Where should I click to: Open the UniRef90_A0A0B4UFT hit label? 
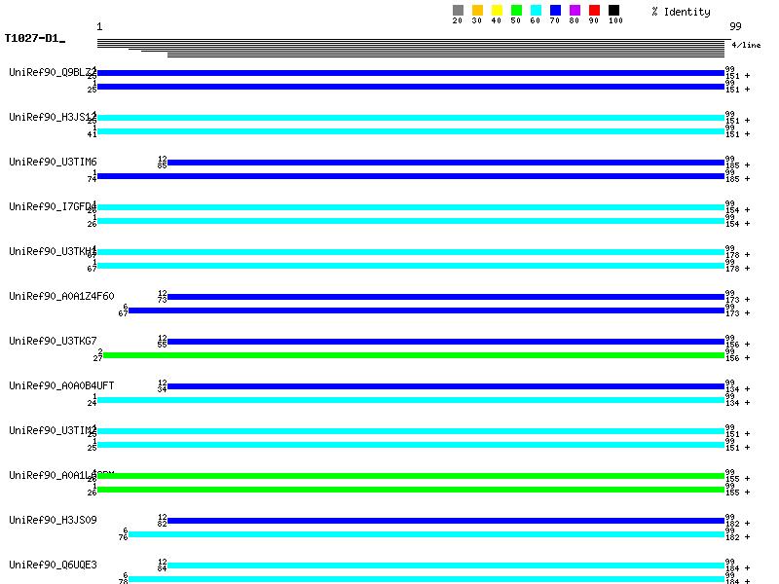pos(61,385)
